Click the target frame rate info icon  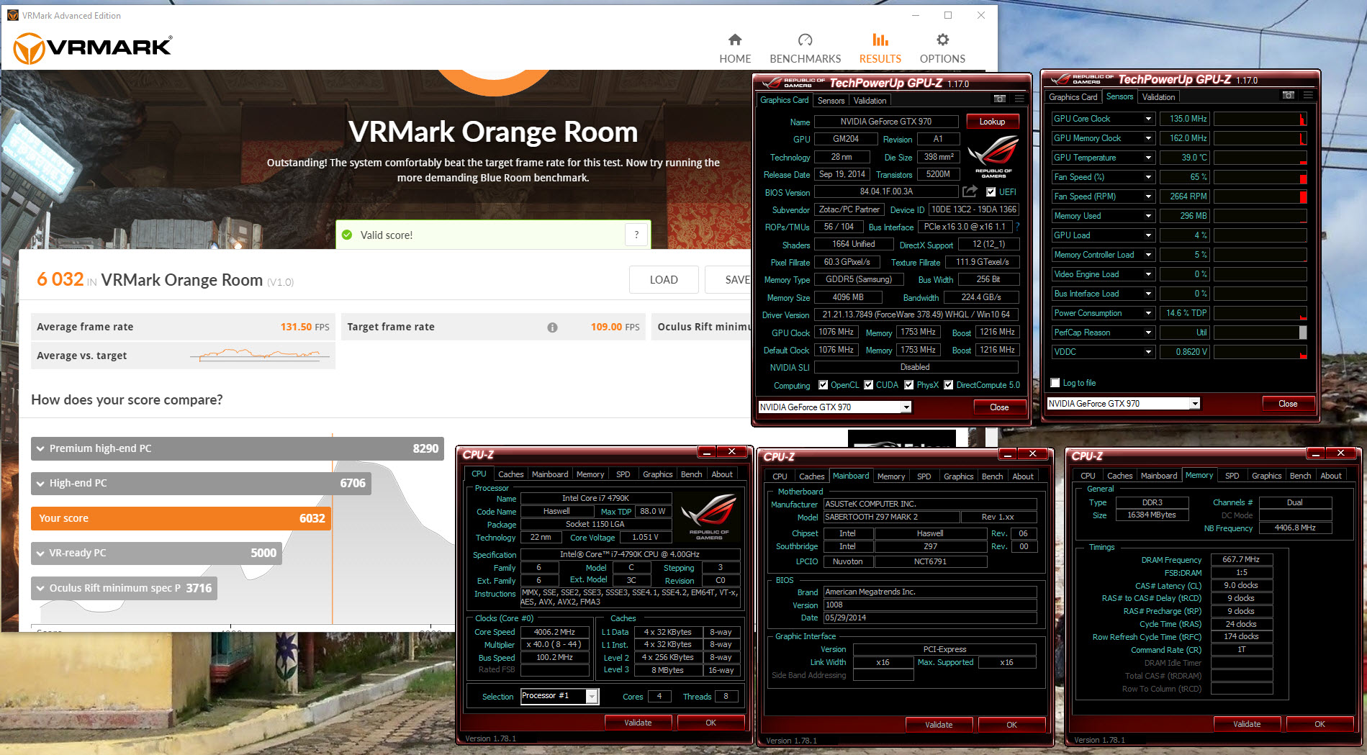[x=552, y=327]
